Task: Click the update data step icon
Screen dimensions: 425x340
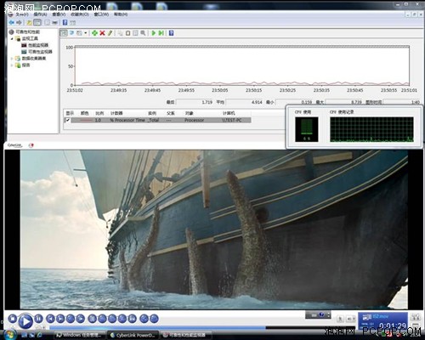Action: tap(161, 33)
